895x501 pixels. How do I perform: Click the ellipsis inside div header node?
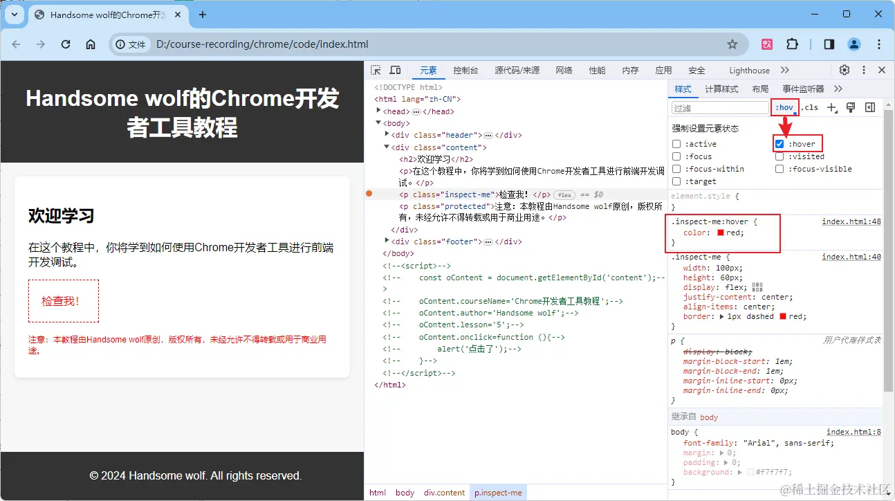pyautogui.click(x=488, y=136)
